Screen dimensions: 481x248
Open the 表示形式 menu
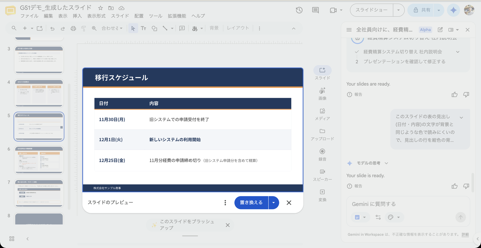coord(96,16)
